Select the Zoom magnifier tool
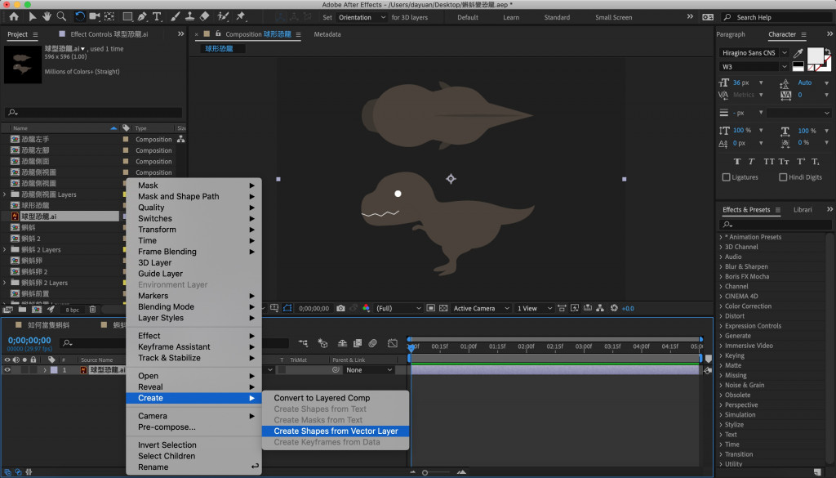836x478 pixels. coord(63,16)
